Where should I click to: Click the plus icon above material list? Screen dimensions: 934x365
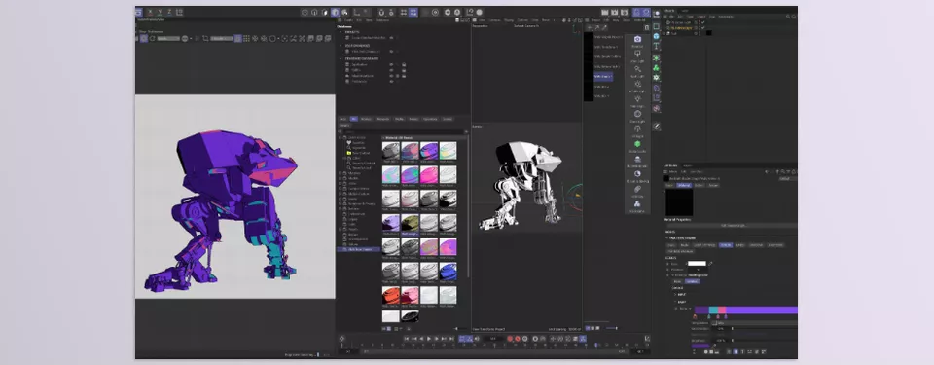point(590,27)
